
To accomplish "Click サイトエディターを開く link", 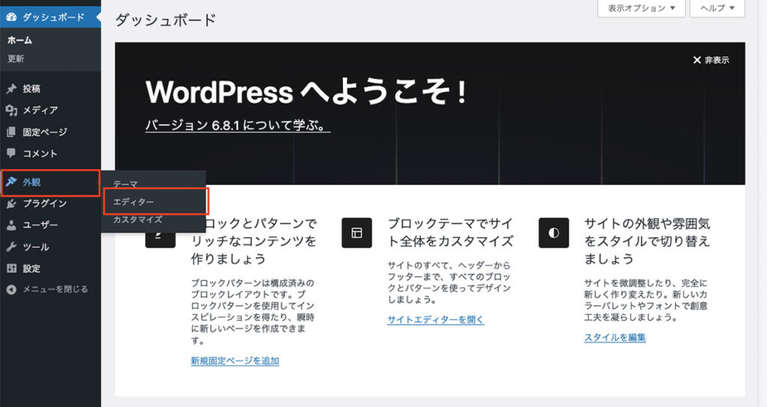I will pyautogui.click(x=436, y=319).
